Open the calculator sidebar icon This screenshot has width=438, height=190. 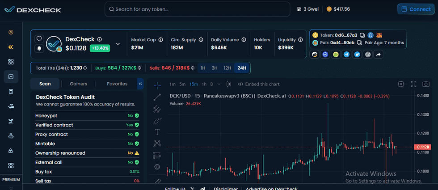11,91
